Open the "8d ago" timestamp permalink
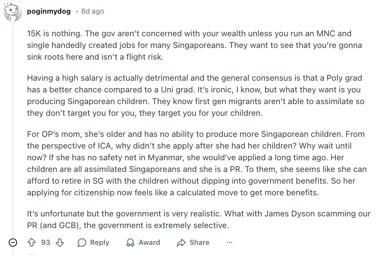Image resolution: width=381 pixels, height=255 pixels. pos(93,11)
